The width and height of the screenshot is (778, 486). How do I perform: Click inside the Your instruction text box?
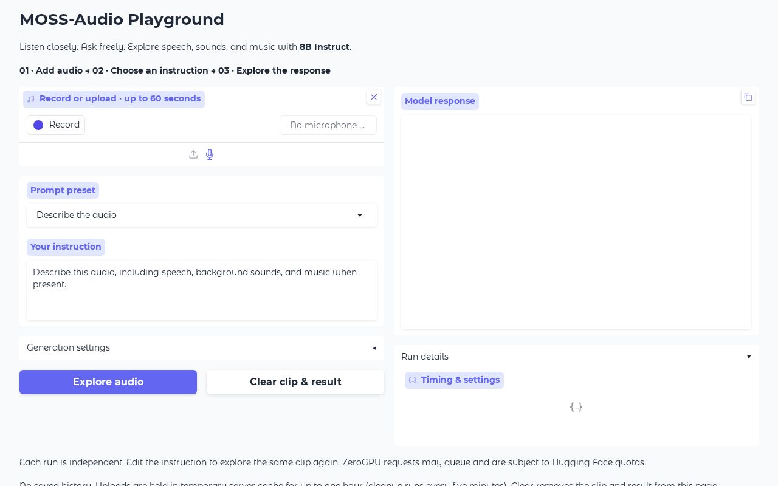point(202,290)
